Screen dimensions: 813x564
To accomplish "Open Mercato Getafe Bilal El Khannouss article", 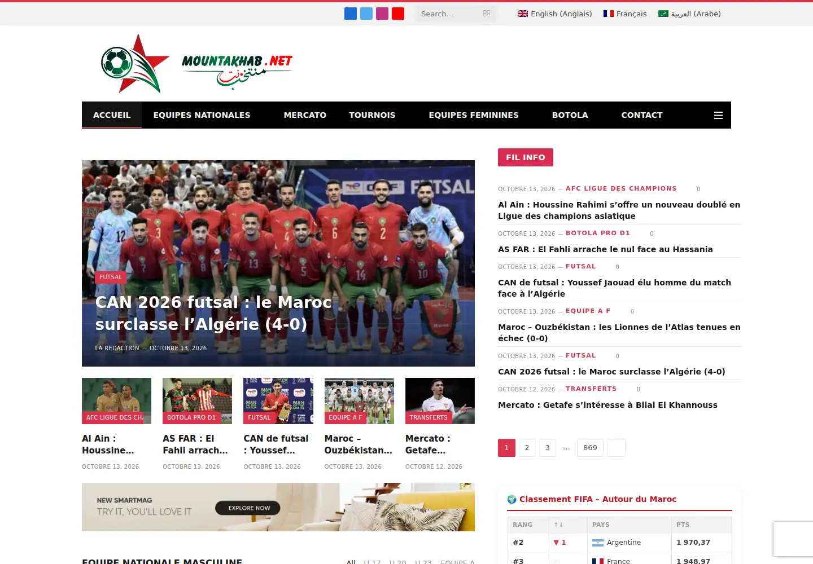I will [x=607, y=405].
